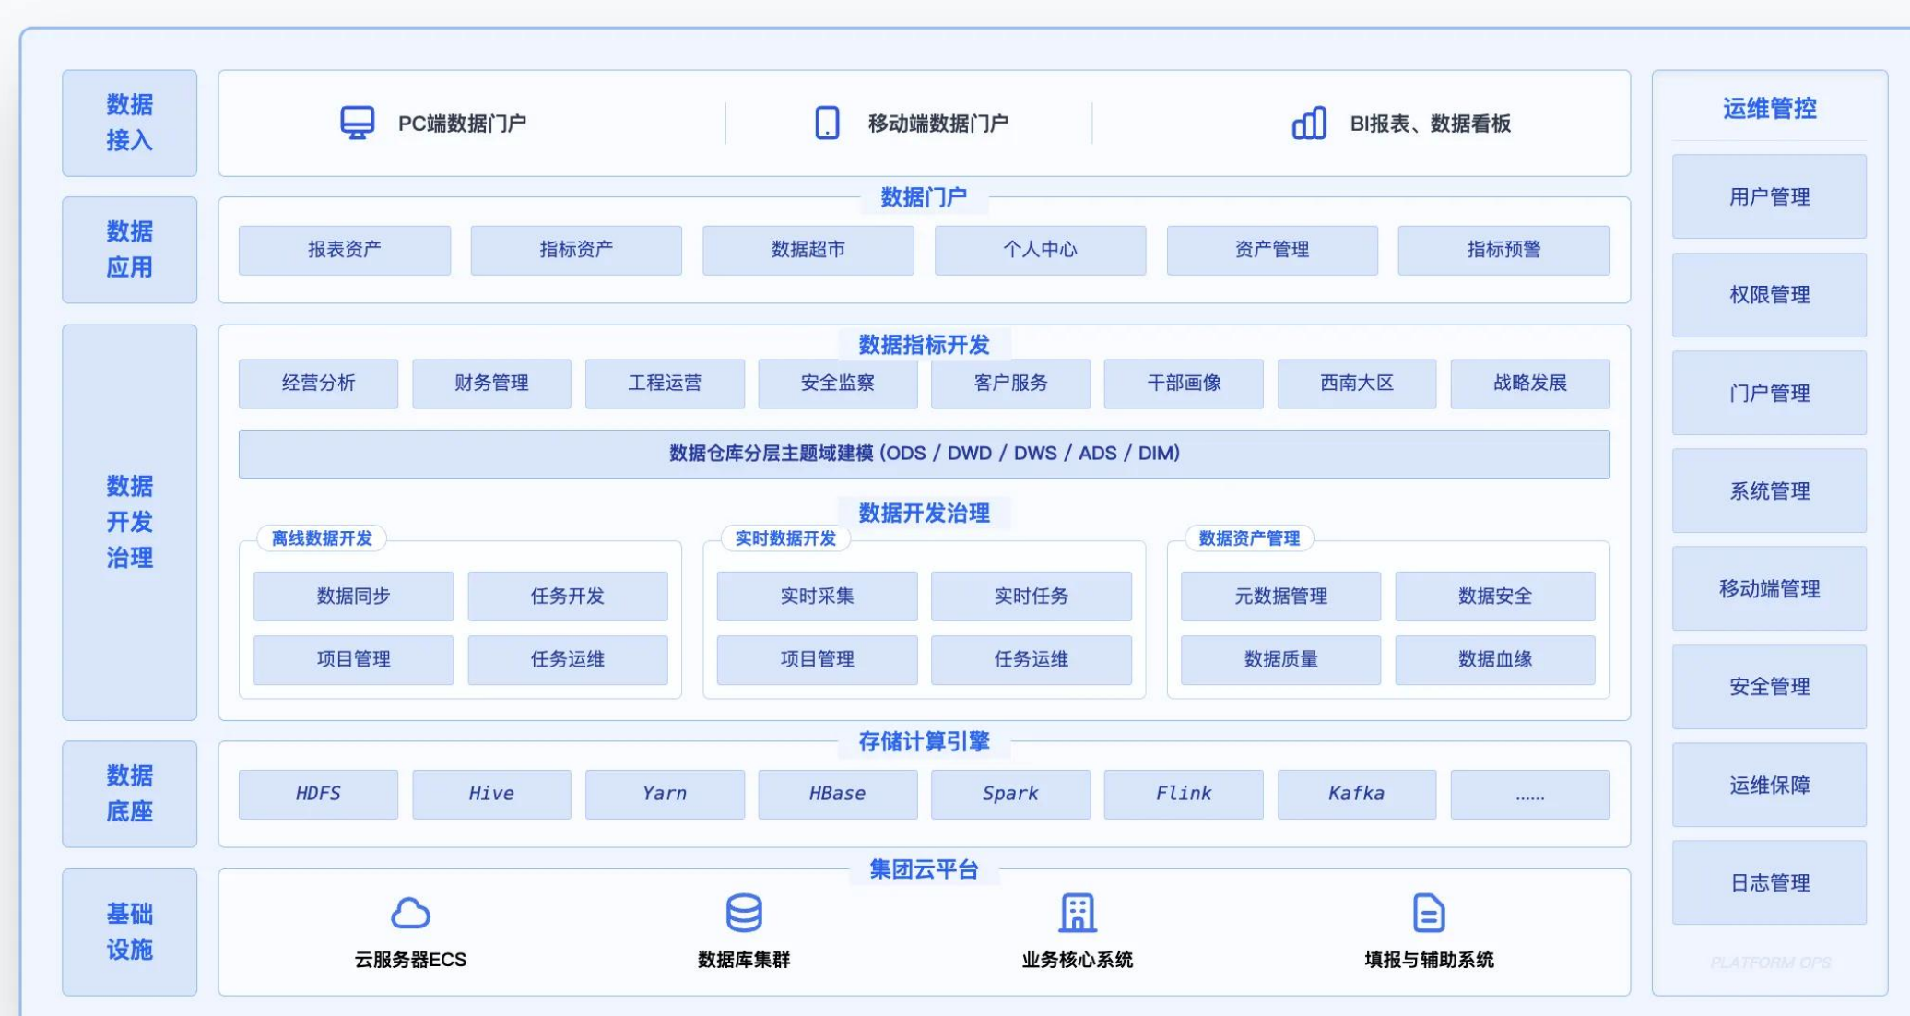Click the 填报与辅助系统 document icon

(1429, 913)
